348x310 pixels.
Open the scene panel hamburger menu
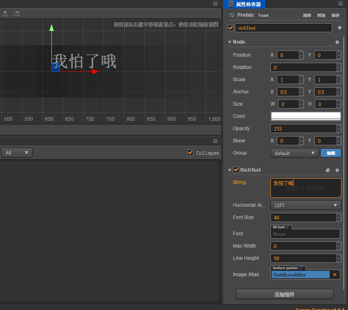(x=215, y=4)
